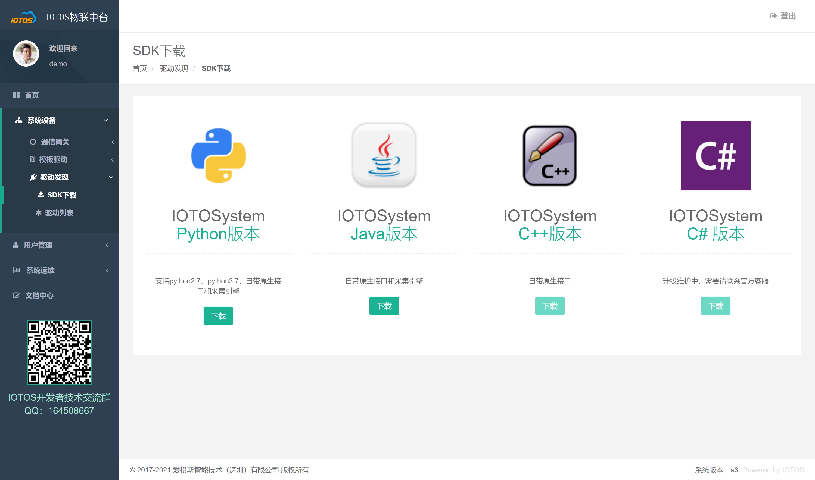The width and height of the screenshot is (815, 480).
Task: Open 文档中心 via its pencil icon
Action: click(x=17, y=295)
